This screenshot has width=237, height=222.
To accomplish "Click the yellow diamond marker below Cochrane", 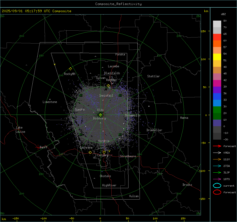I will [90, 152].
